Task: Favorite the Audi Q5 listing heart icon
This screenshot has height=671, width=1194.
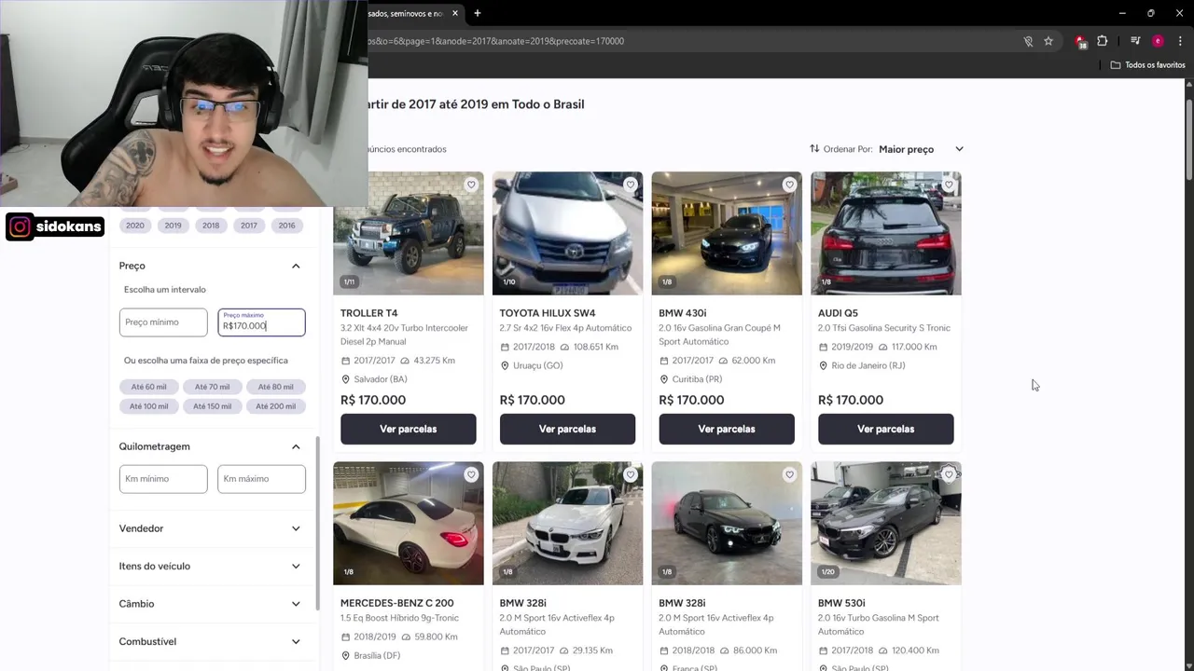Action: pyautogui.click(x=949, y=185)
